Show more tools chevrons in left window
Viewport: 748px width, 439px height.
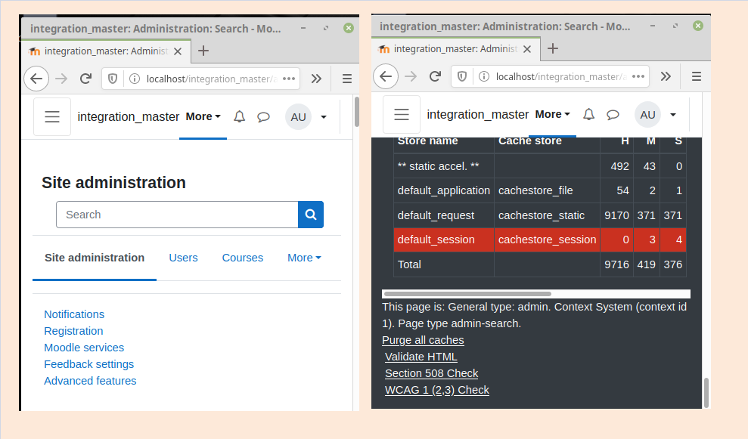point(316,79)
